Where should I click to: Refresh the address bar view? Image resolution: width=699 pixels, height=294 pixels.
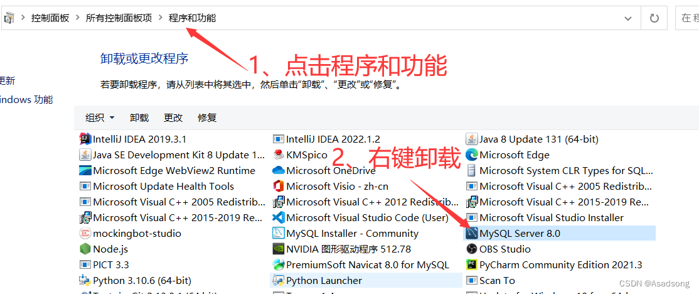(x=654, y=18)
